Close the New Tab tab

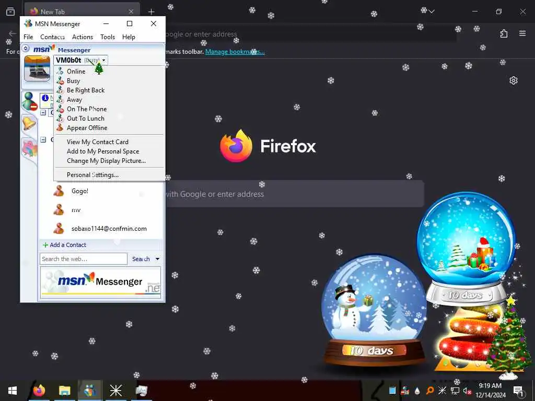pos(131,11)
